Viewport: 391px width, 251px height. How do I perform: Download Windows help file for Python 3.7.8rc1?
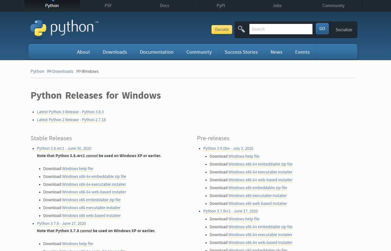[244, 219]
